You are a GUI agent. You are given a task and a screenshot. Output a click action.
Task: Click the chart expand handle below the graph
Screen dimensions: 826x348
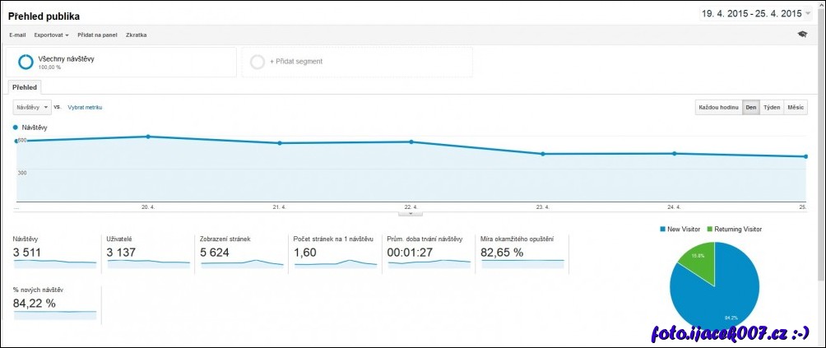tap(410, 213)
